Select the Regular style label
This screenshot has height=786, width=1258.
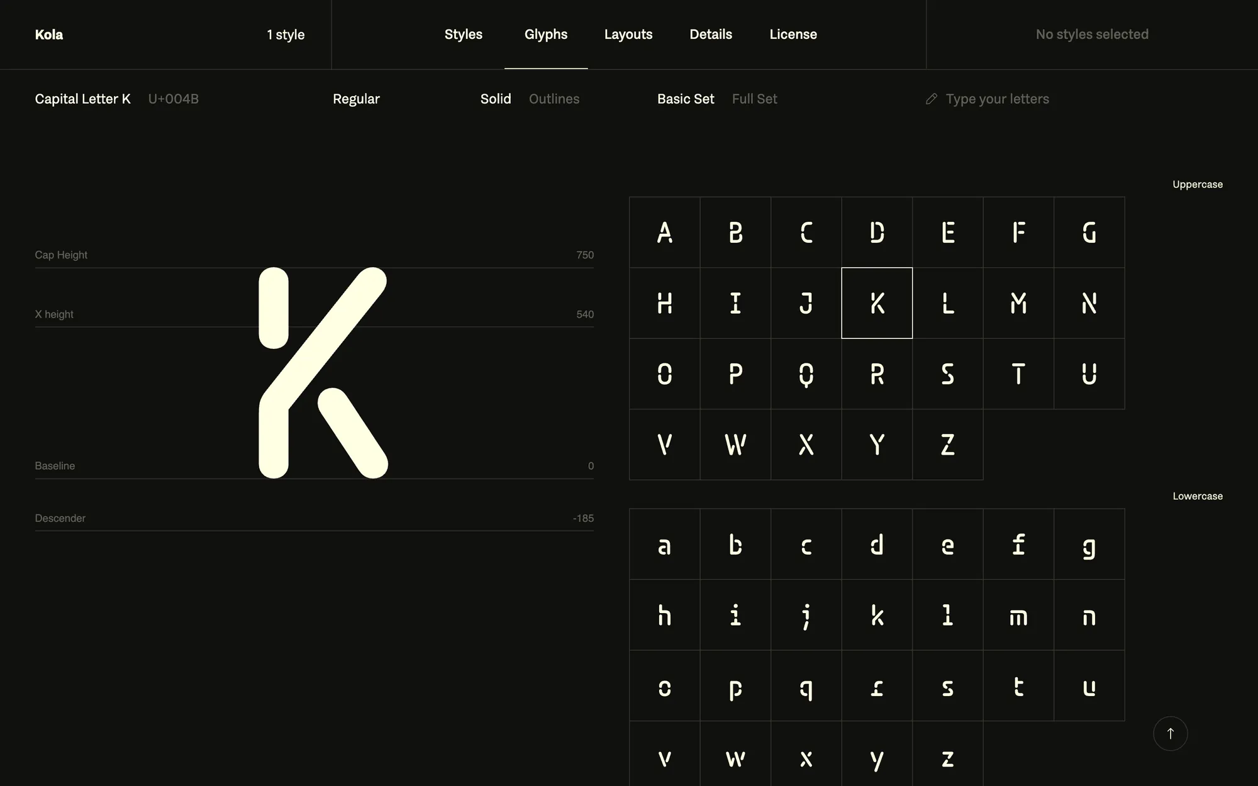click(x=356, y=99)
